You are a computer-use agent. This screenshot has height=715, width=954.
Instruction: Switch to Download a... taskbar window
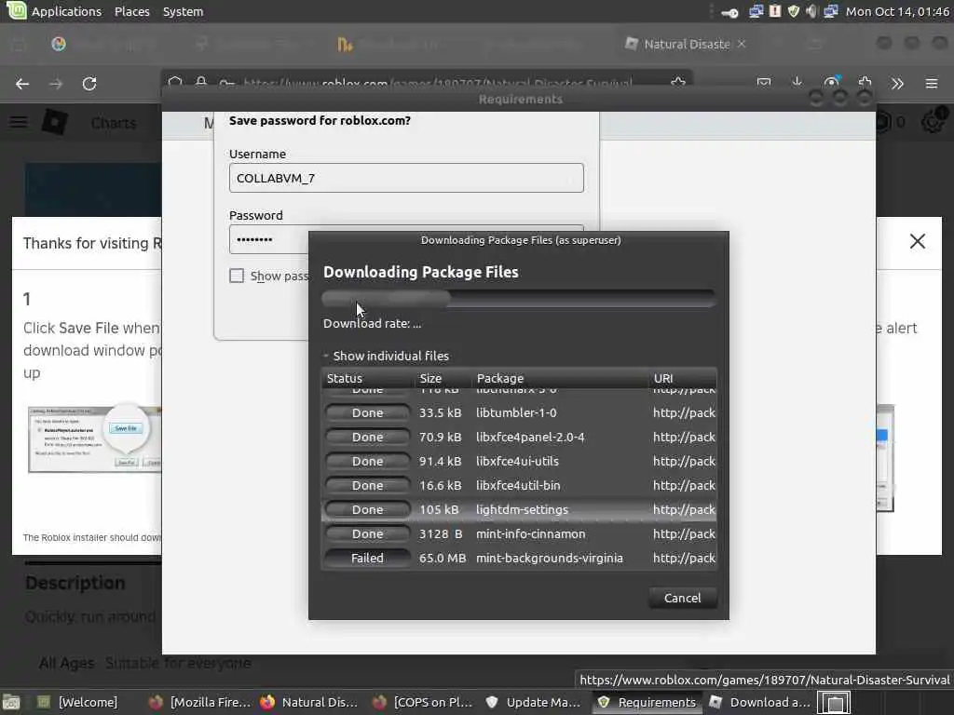coord(759,702)
